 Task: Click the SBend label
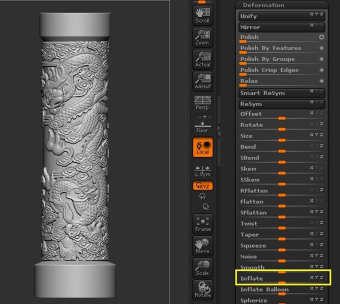click(249, 158)
